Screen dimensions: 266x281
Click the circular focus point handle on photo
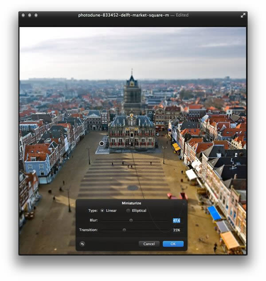coord(102,143)
